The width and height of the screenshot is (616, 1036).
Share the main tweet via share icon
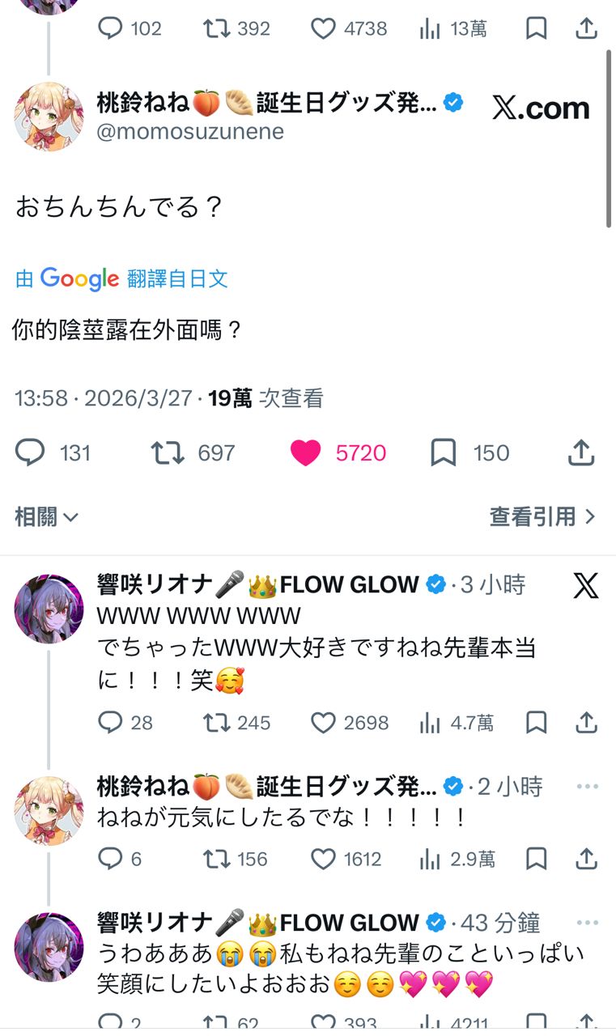(x=581, y=453)
